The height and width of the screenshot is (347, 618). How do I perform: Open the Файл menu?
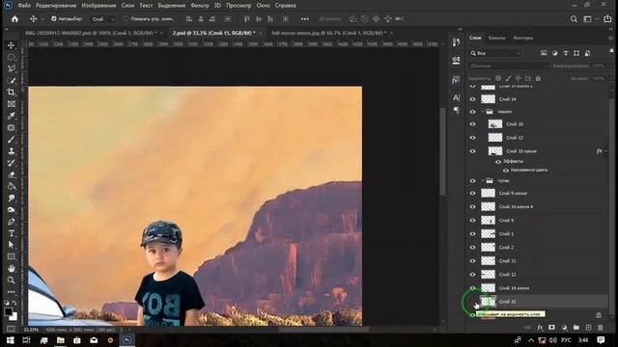click(x=24, y=6)
